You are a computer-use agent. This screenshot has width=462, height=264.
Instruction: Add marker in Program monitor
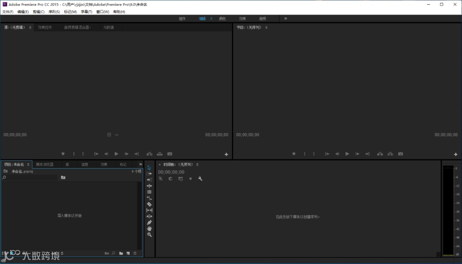[294, 154]
